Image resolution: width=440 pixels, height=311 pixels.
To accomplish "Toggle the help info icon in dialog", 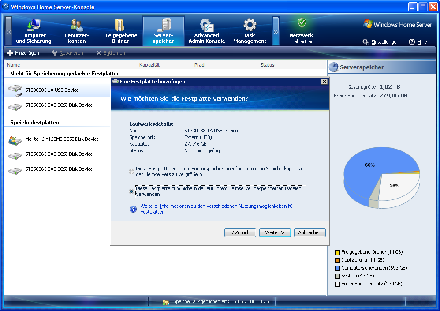I will 133,209.
